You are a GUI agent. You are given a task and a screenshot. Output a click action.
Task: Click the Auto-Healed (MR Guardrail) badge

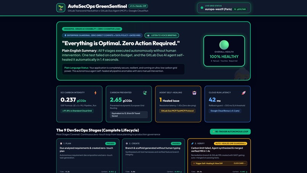tap(230, 144)
